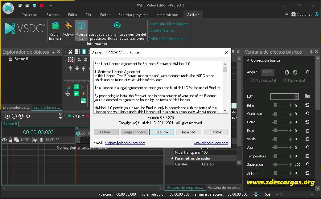Enable Flip horizontal checkbox

253,80
